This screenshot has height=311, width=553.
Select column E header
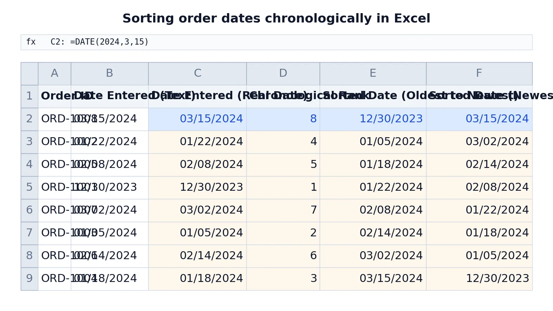373,74
